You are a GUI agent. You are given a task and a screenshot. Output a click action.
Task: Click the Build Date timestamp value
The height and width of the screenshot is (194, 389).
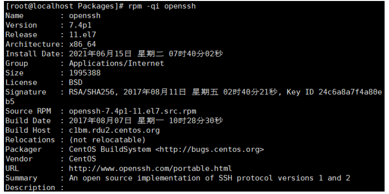pos(146,121)
